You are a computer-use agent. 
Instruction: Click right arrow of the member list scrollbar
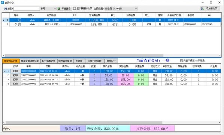[220, 56]
